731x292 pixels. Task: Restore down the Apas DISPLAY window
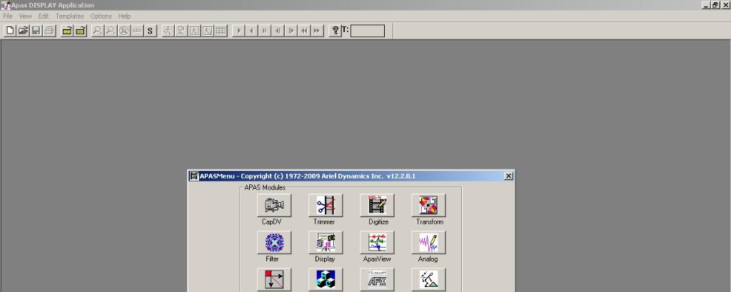coord(715,5)
